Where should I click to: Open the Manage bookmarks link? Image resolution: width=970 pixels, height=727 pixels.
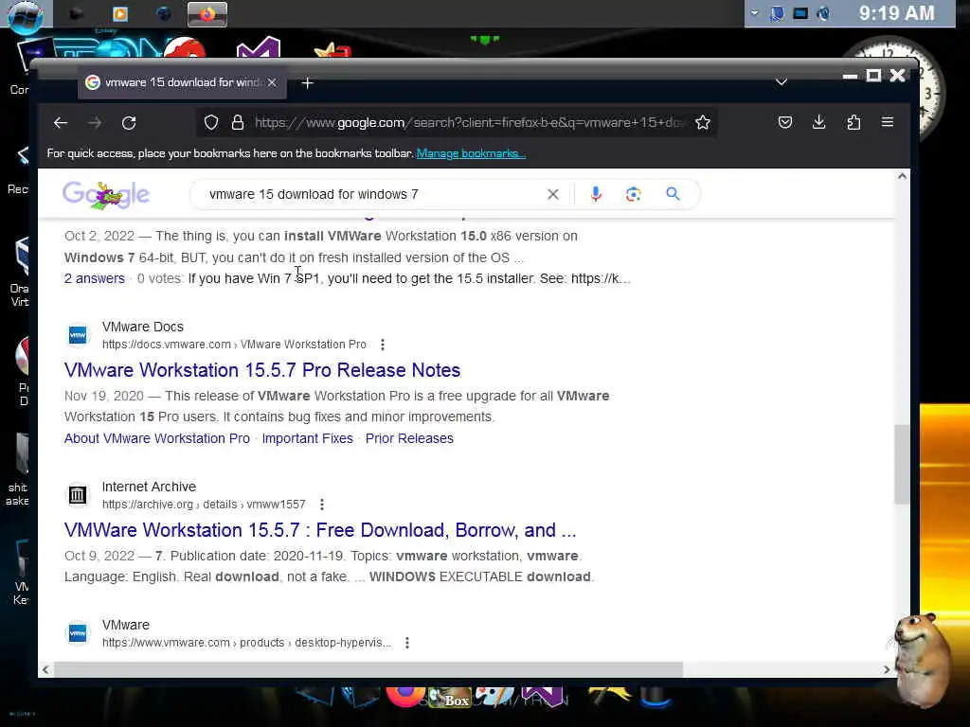pos(471,153)
